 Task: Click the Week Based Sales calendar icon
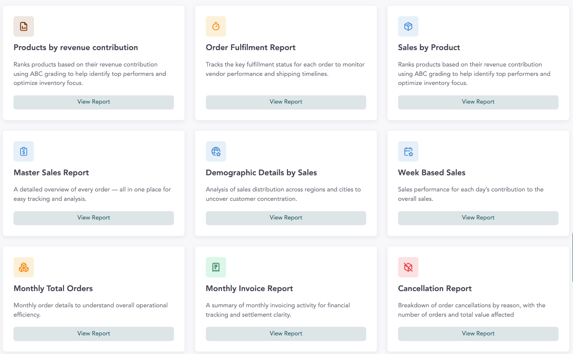click(x=408, y=151)
